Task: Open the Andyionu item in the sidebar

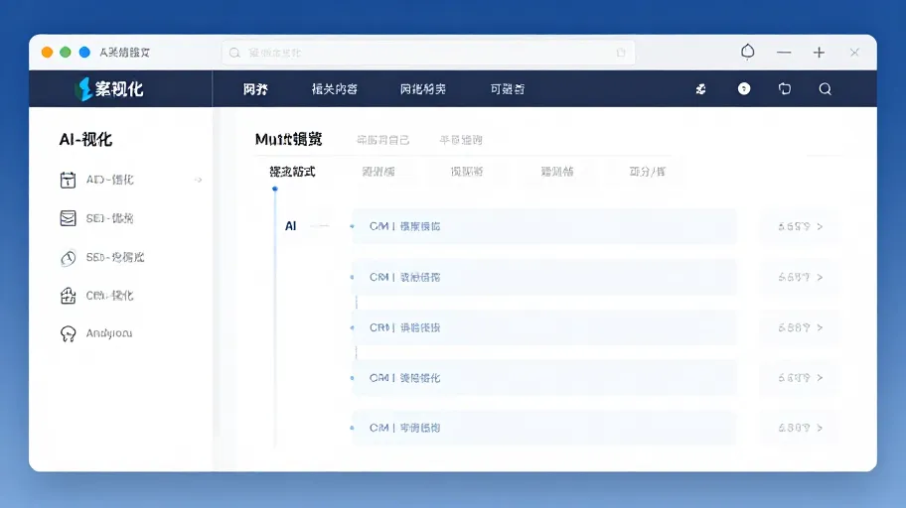Action: (x=109, y=333)
